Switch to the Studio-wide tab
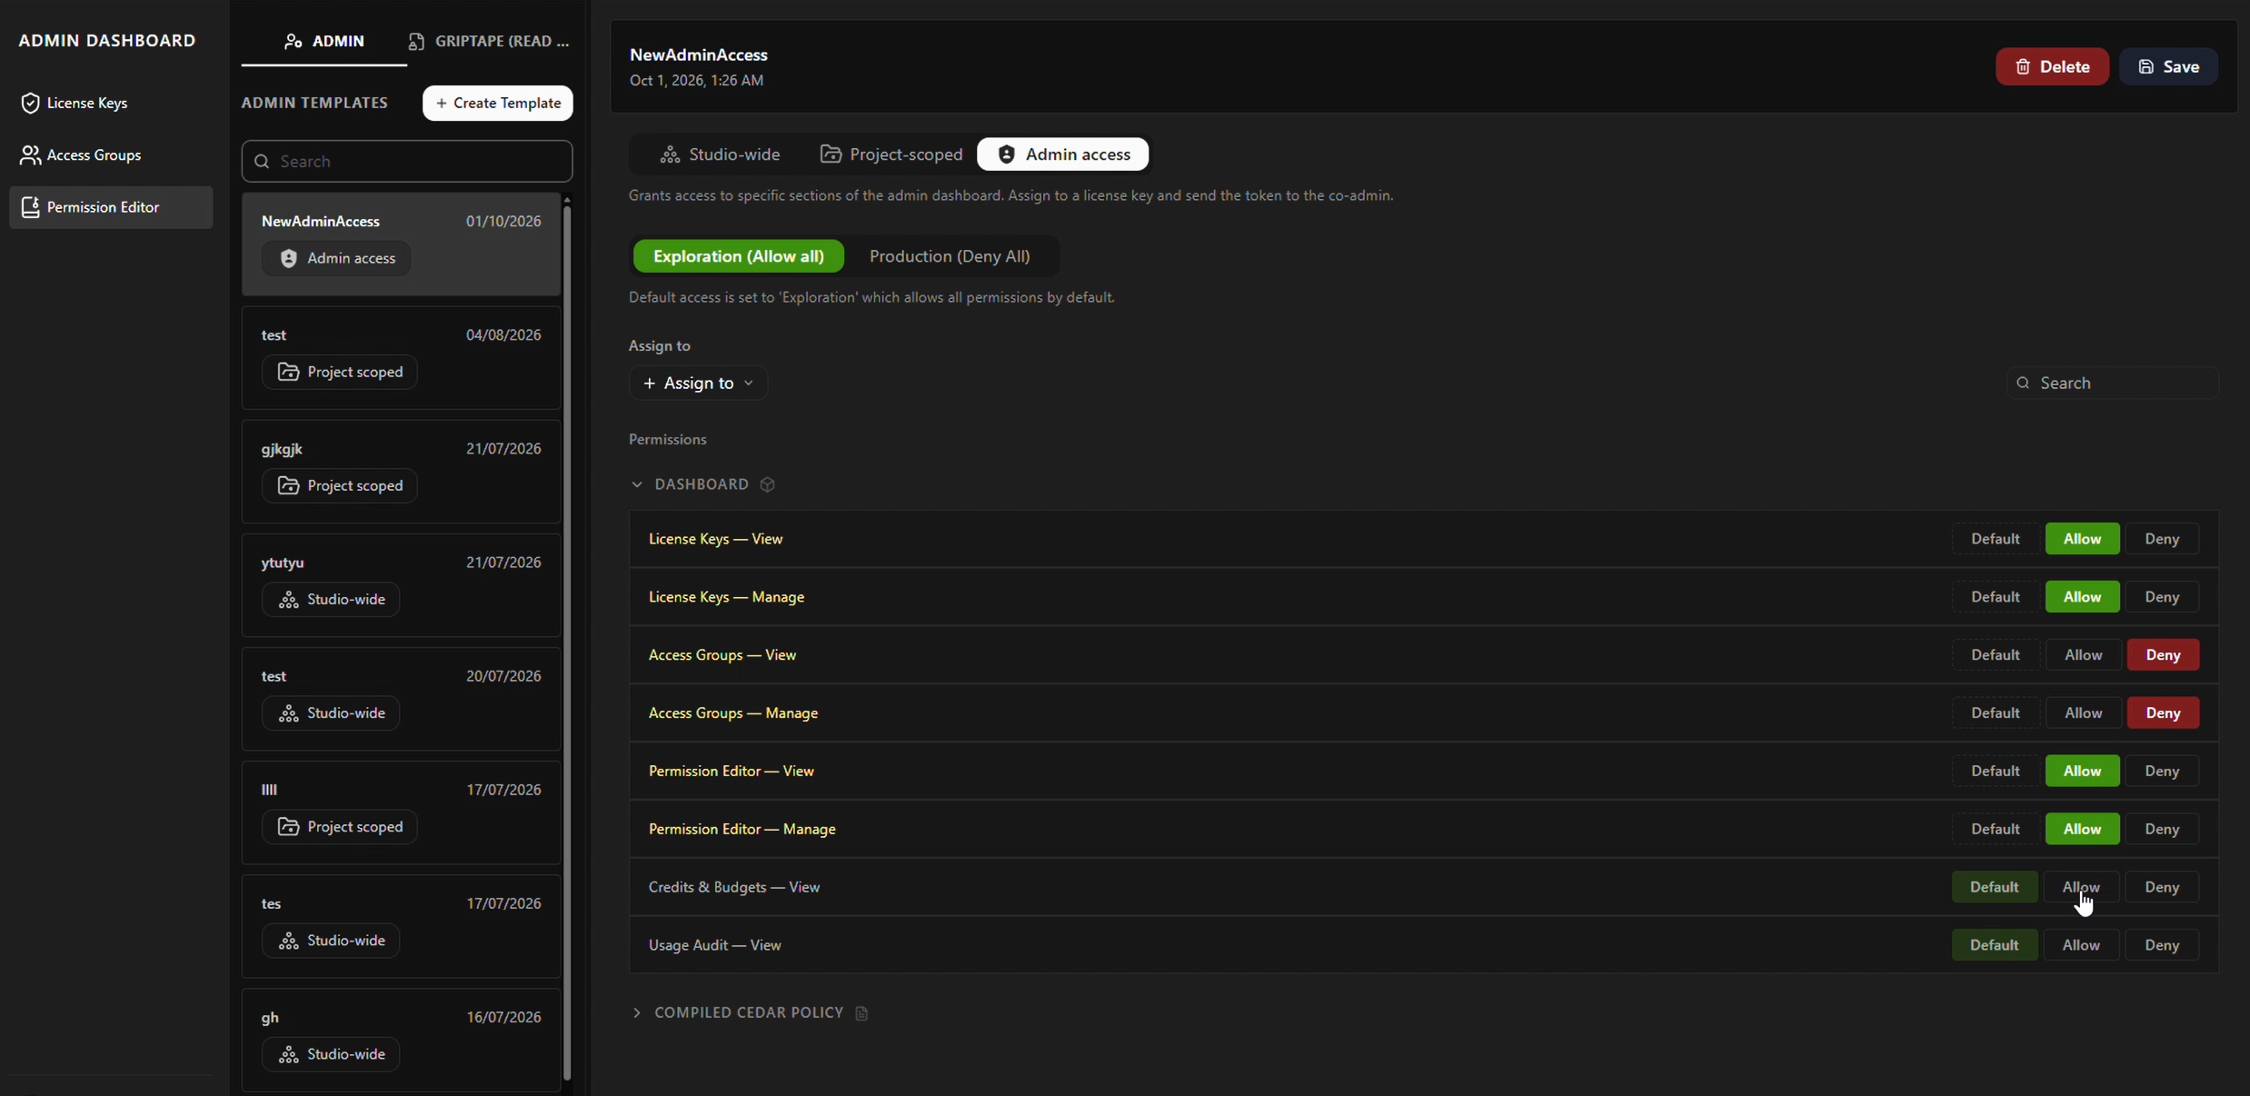This screenshot has height=1096, width=2250. (x=720, y=154)
